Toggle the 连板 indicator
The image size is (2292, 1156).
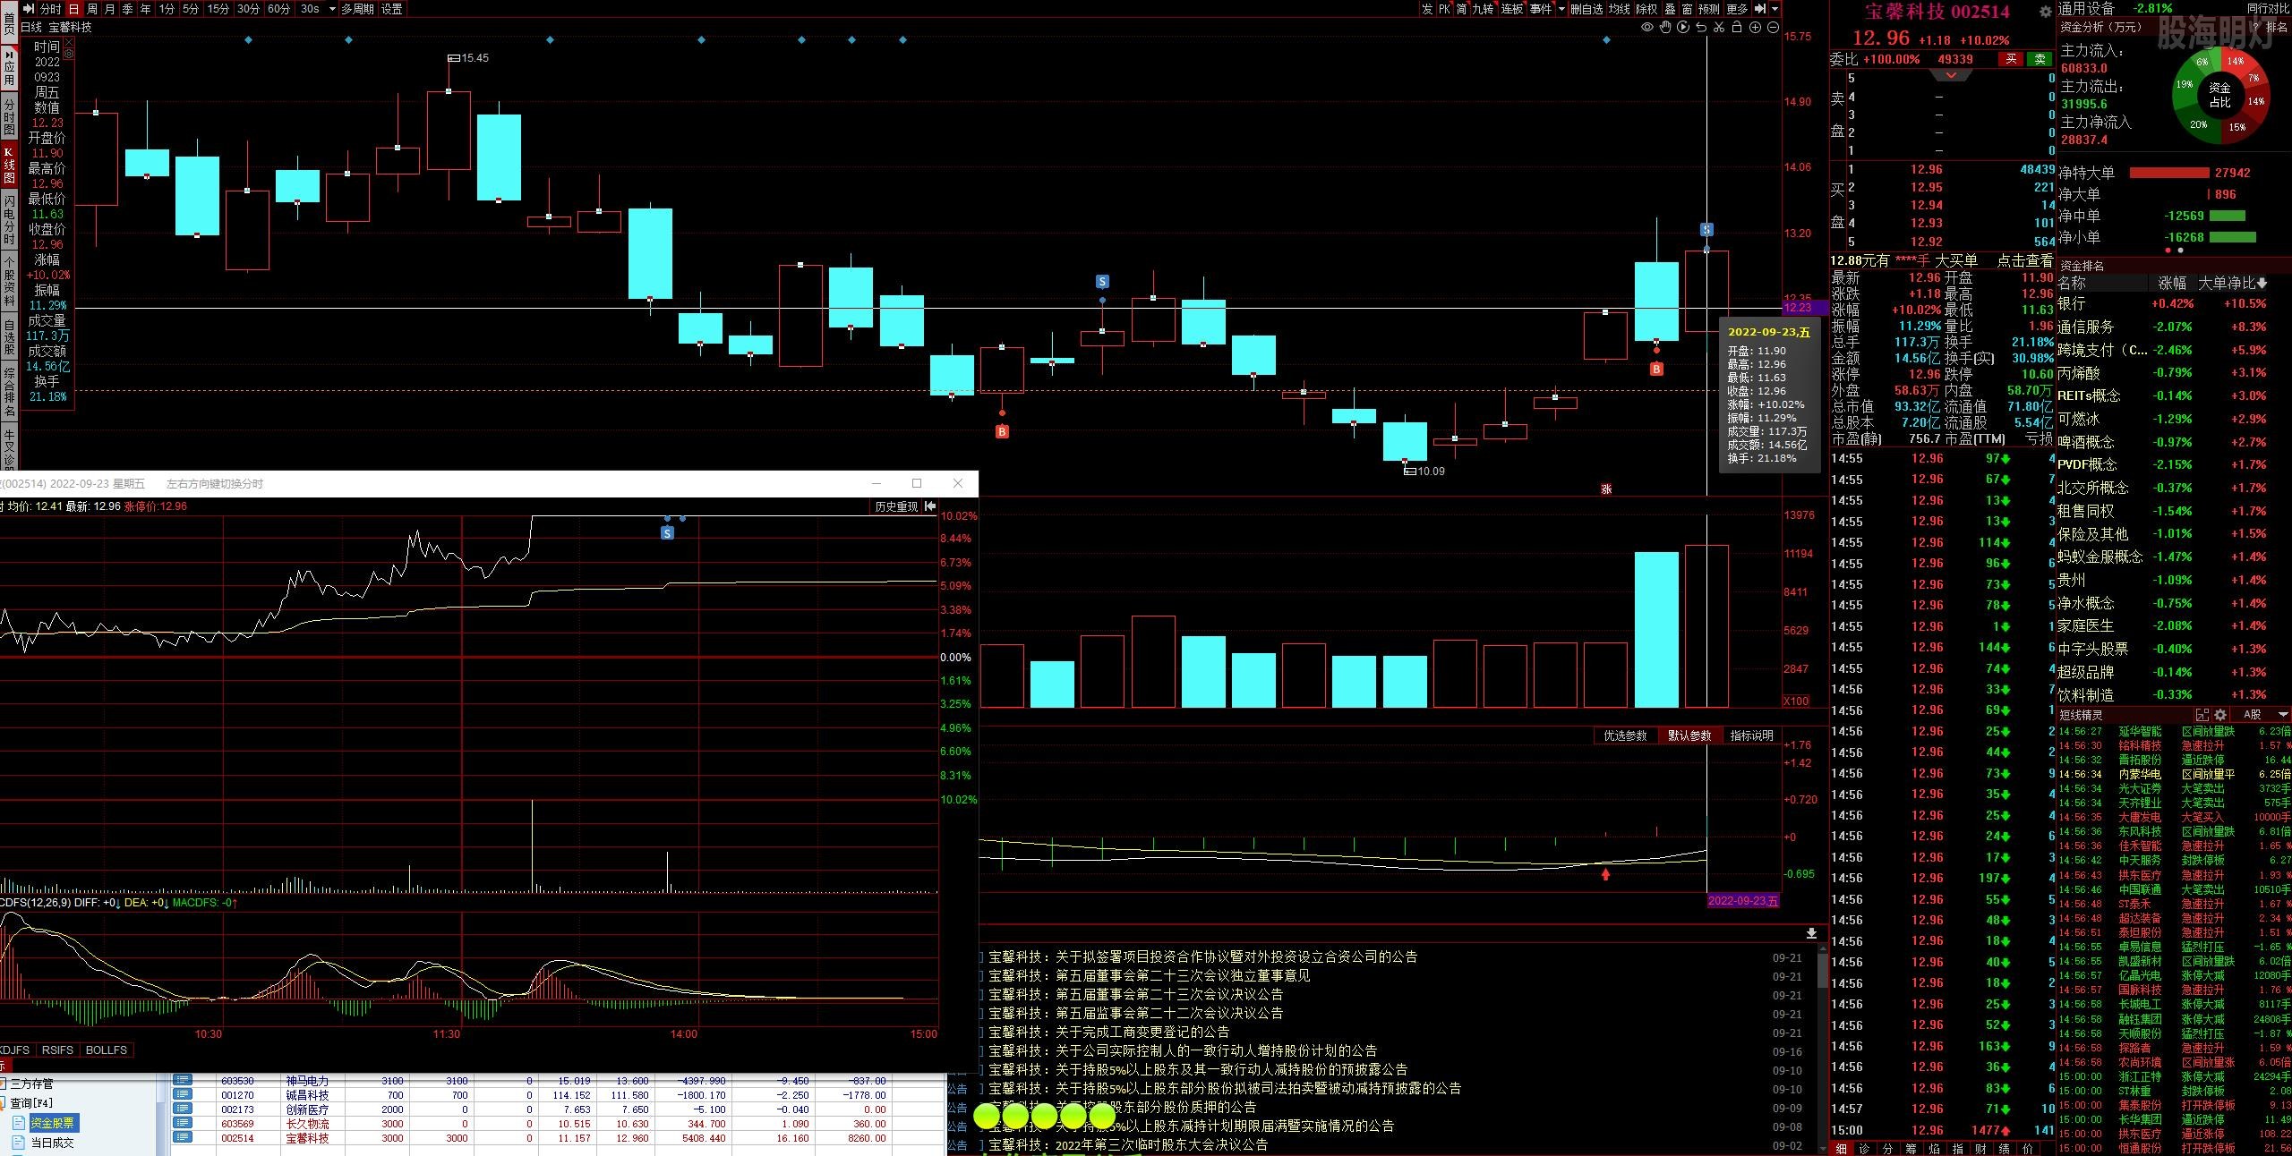pyautogui.click(x=1511, y=9)
